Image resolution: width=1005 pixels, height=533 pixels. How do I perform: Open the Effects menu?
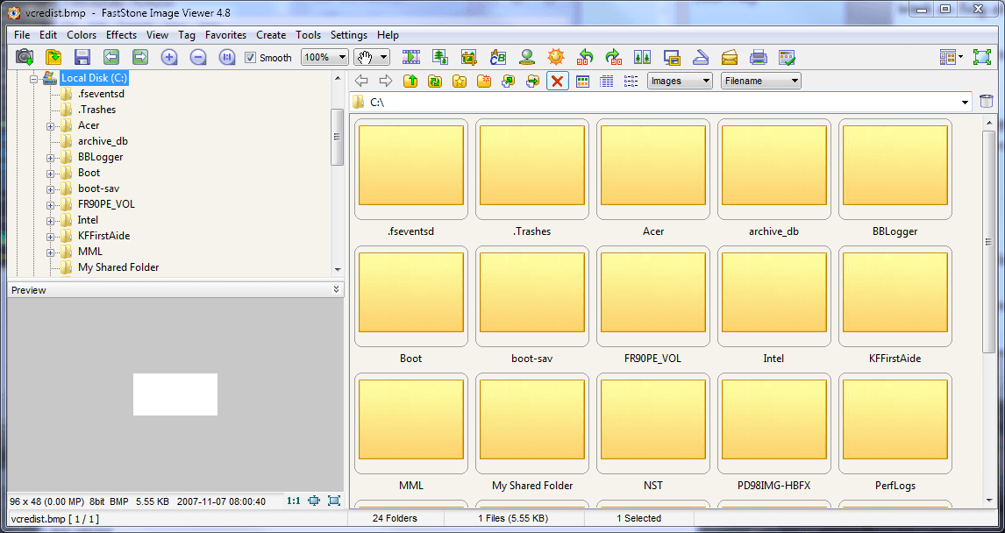(x=121, y=35)
